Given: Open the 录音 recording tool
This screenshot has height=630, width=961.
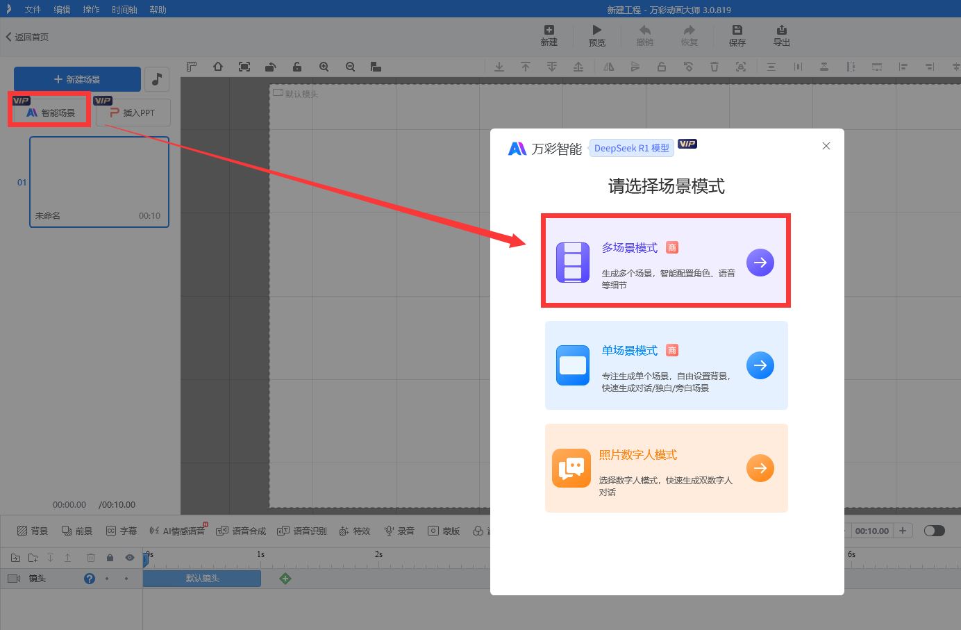Looking at the screenshot, I should pyautogui.click(x=399, y=531).
